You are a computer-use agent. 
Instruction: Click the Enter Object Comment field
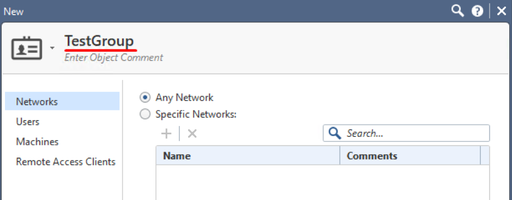tap(113, 58)
